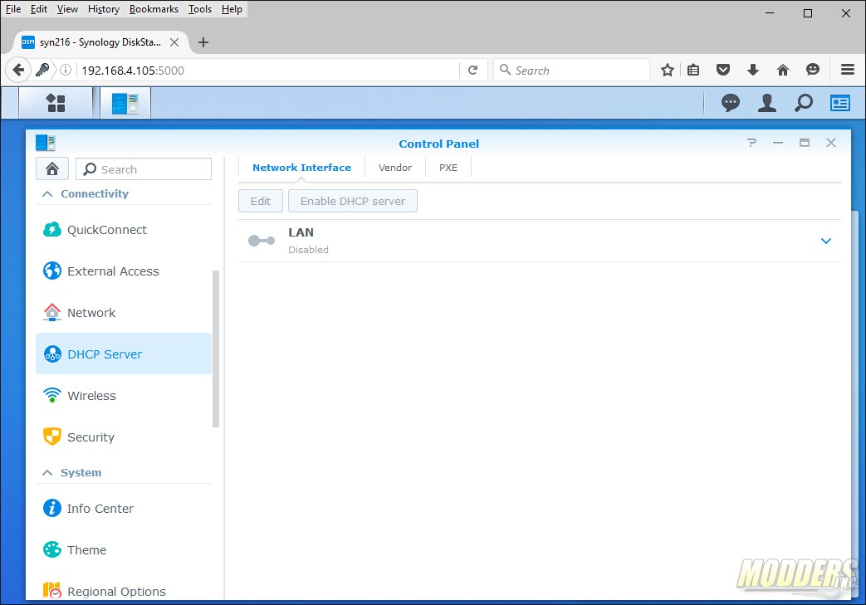The height and width of the screenshot is (605, 866).
Task: Open the Firefox downloads arrow
Action: pyautogui.click(x=752, y=70)
